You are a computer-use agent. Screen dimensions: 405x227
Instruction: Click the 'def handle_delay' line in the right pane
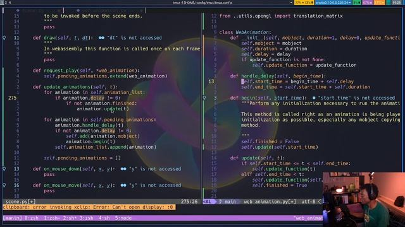click(x=278, y=76)
